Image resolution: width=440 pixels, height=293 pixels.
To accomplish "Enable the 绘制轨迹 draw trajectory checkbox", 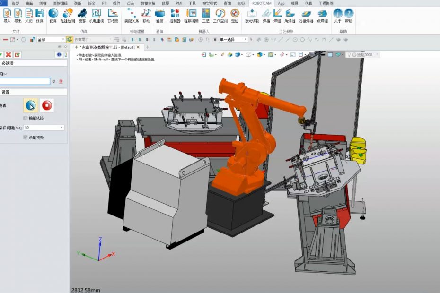I will point(26,118).
